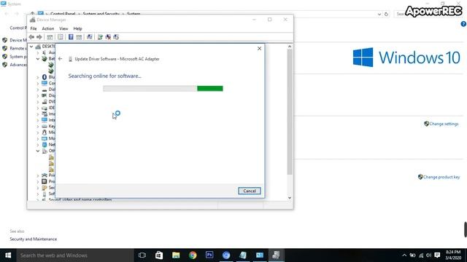
Task: Expand the Bluetooth category
Action: (x=38, y=77)
